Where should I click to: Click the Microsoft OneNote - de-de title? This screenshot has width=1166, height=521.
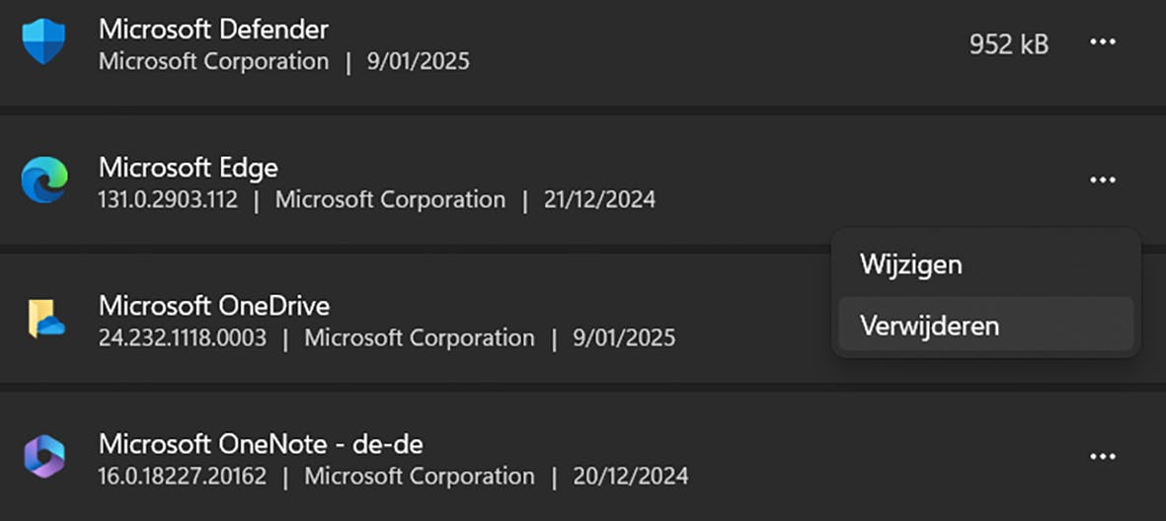pyautogui.click(x=261, y=443)
